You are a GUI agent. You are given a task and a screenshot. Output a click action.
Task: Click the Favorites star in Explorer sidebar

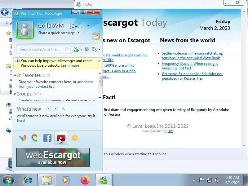pyautogui.click(x=8, y=33)
